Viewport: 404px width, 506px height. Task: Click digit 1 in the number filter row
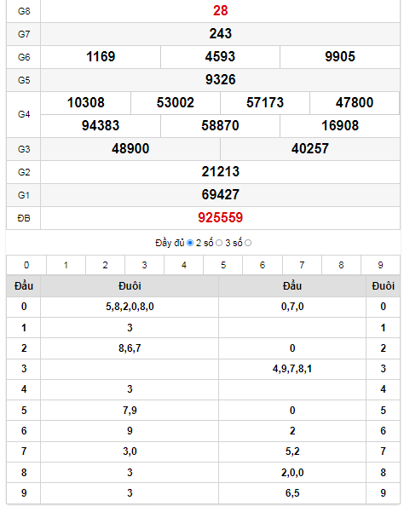66,265
